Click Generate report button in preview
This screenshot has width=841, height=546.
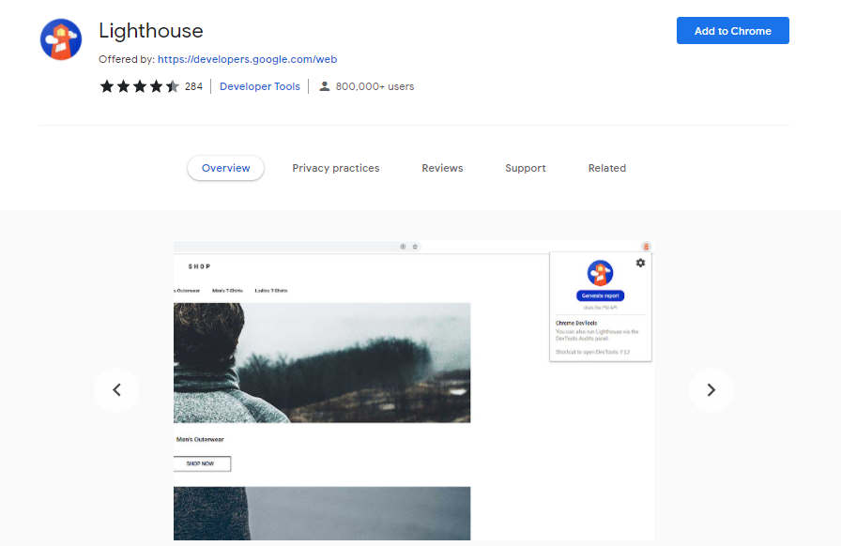[x=600, y=296]
